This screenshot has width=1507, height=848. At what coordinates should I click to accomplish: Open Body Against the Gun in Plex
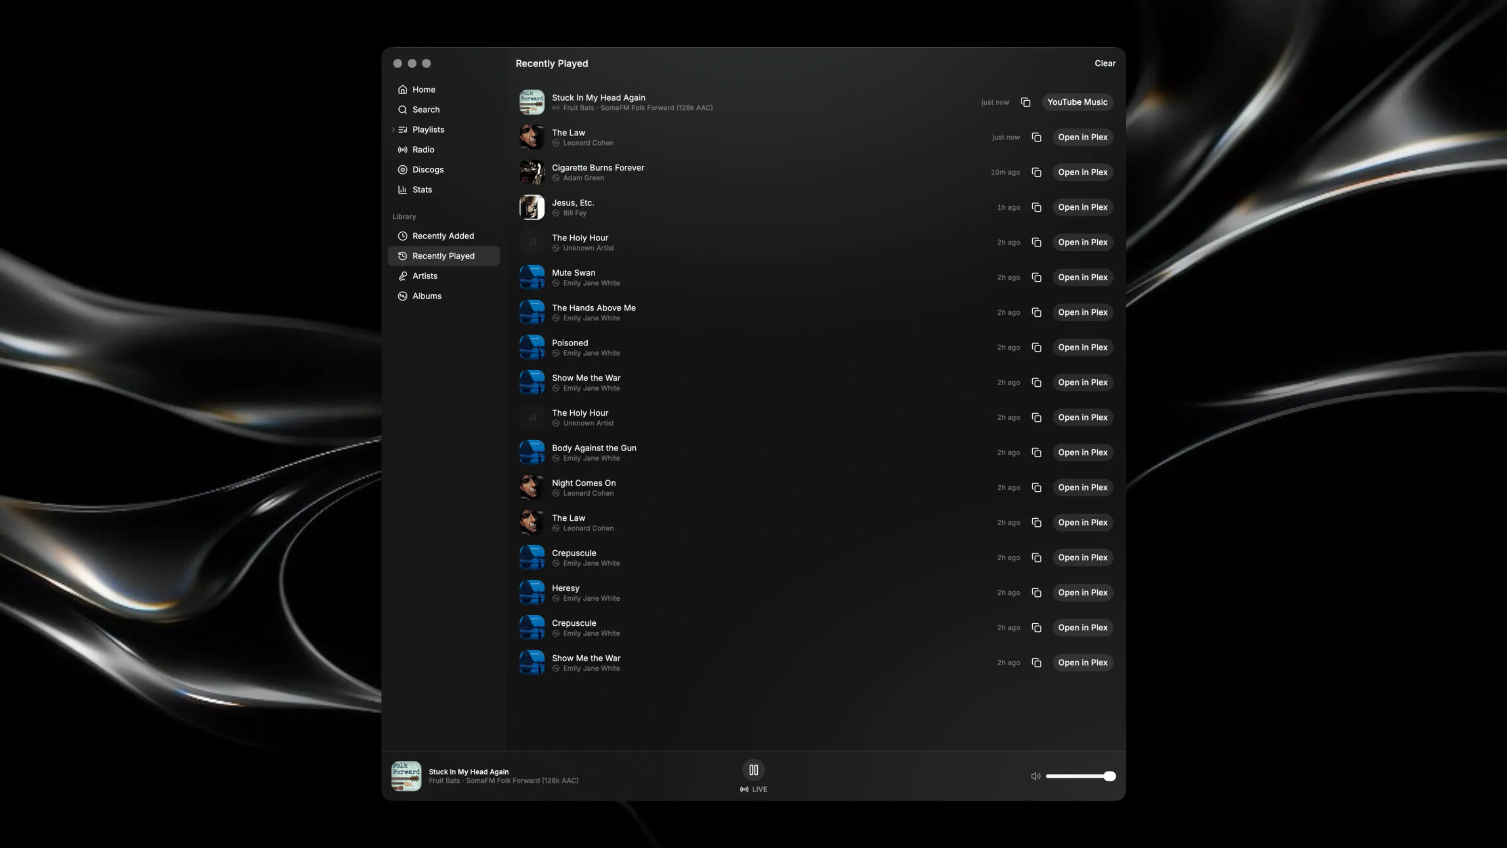[x=1082, y=452]
